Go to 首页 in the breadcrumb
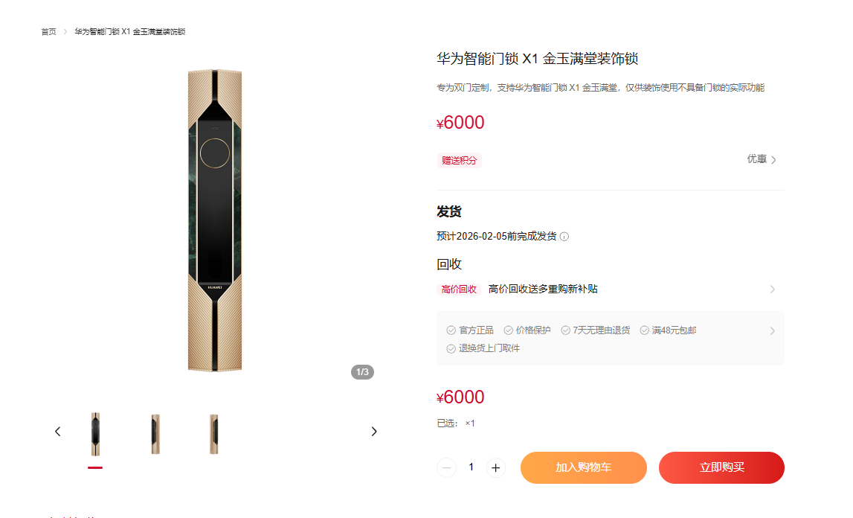Screen dimensions: 853x518 [x=48, y=31]
